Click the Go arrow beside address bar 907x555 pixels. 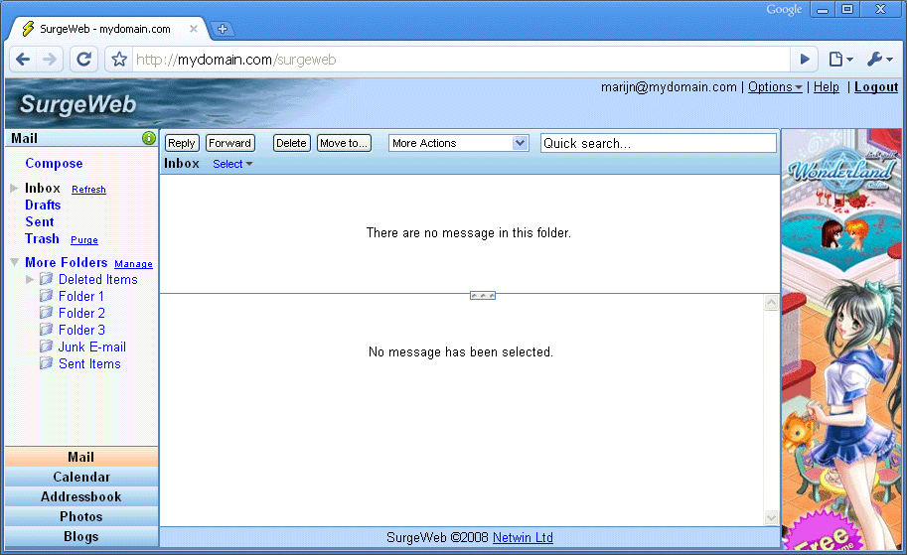coord(806,60)
